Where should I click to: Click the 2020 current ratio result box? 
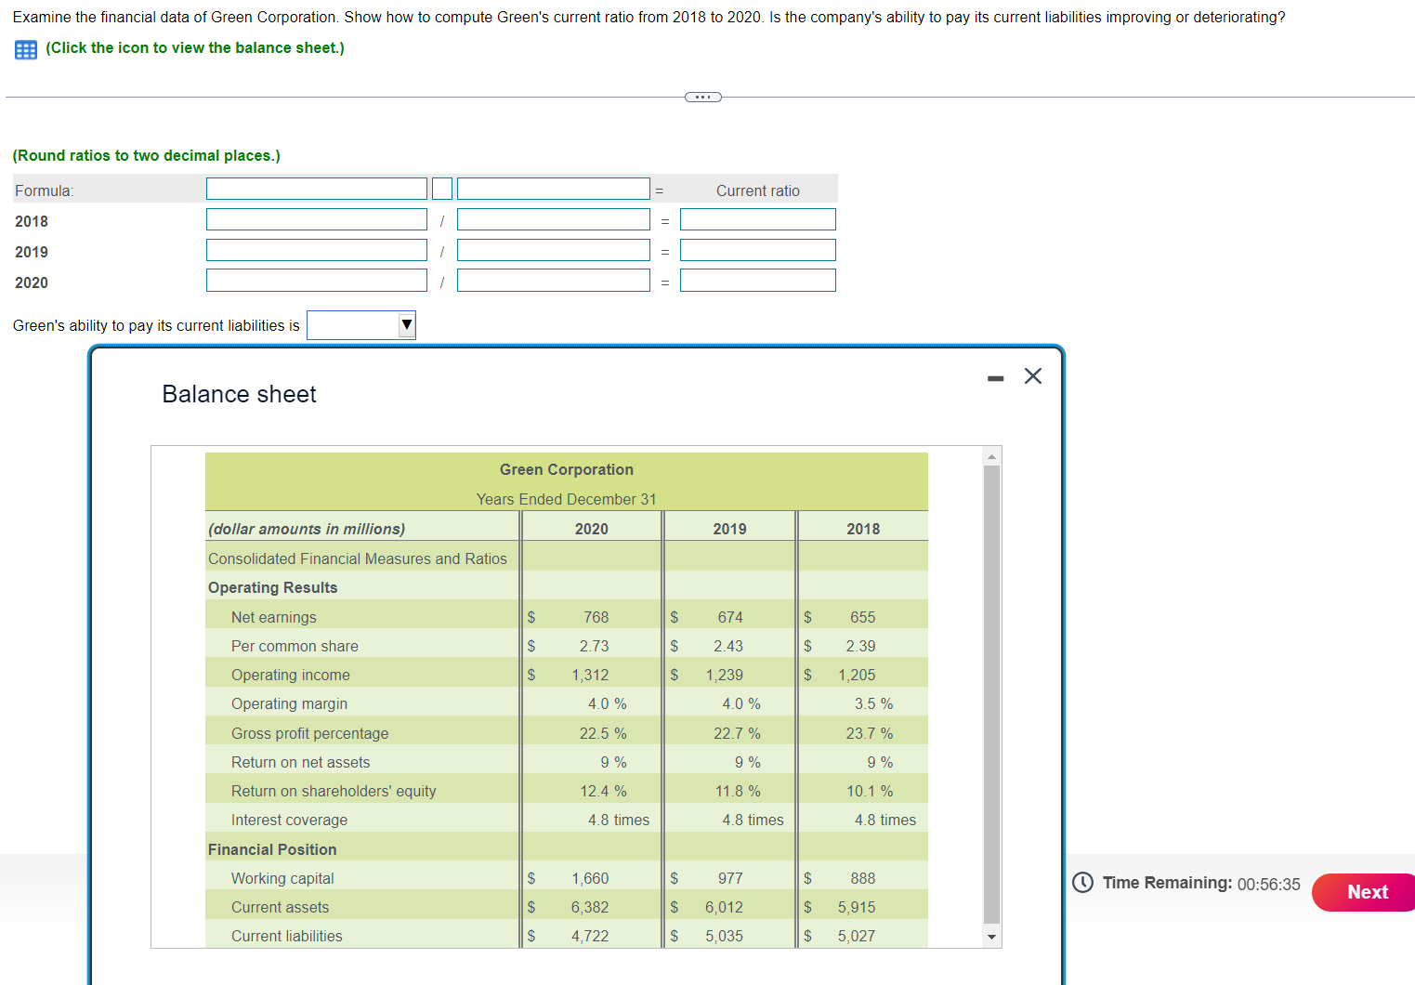tap(757, 280)
